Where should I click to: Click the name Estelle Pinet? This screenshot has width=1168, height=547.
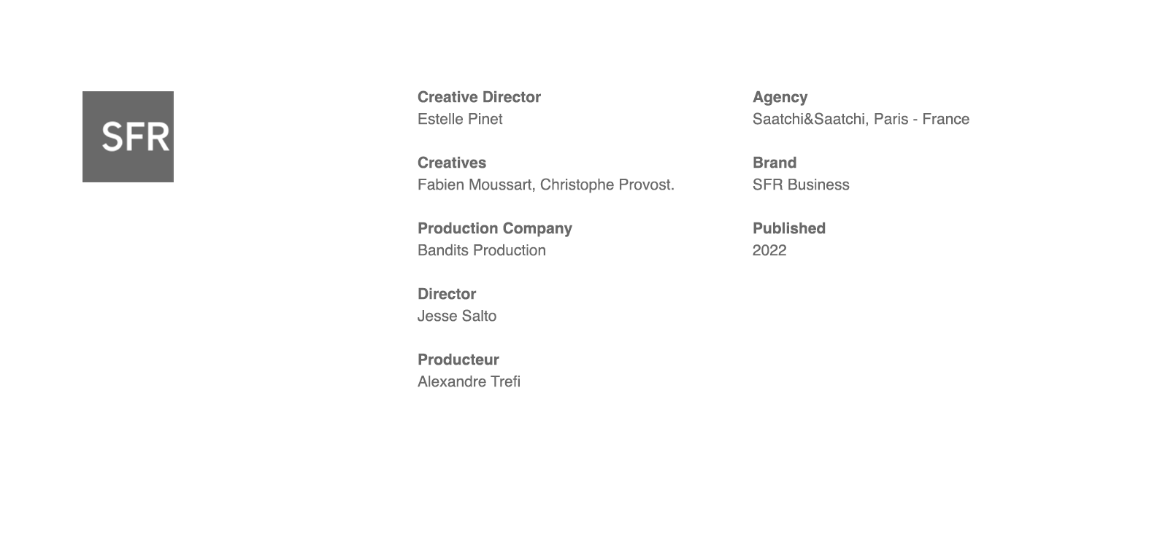click(460, 119)
